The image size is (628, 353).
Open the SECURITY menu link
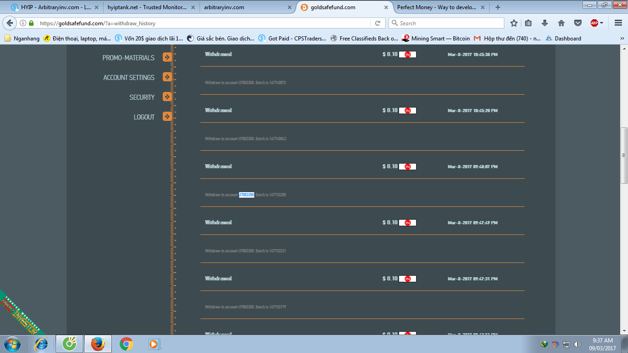pos(142,97)
